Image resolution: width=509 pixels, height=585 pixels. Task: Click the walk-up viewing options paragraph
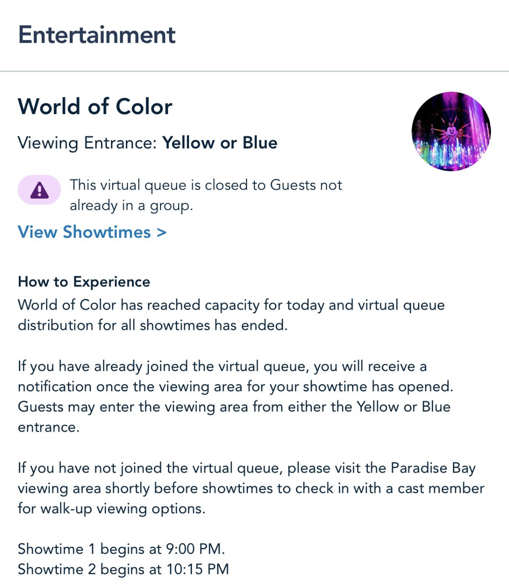pos(250,488)
